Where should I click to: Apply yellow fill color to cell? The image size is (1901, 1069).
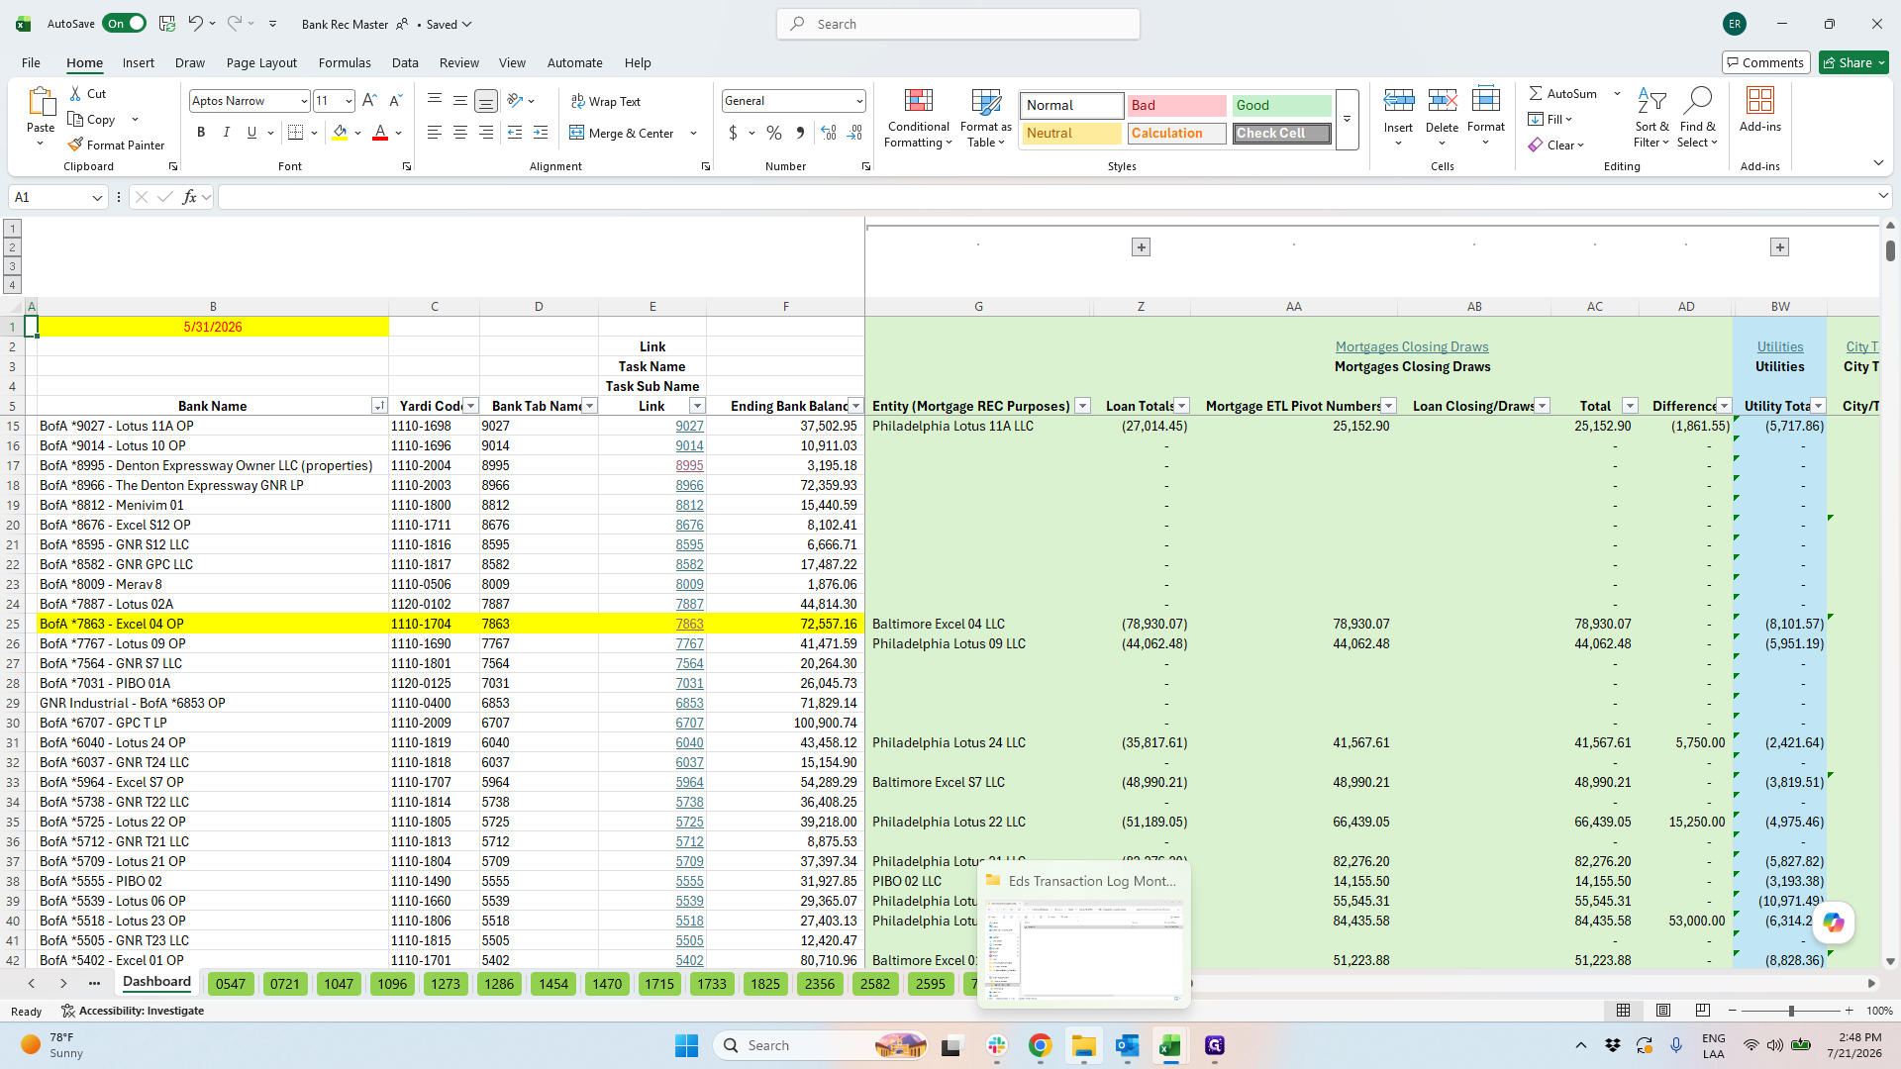pyautogui.click(x=341, y=133)
